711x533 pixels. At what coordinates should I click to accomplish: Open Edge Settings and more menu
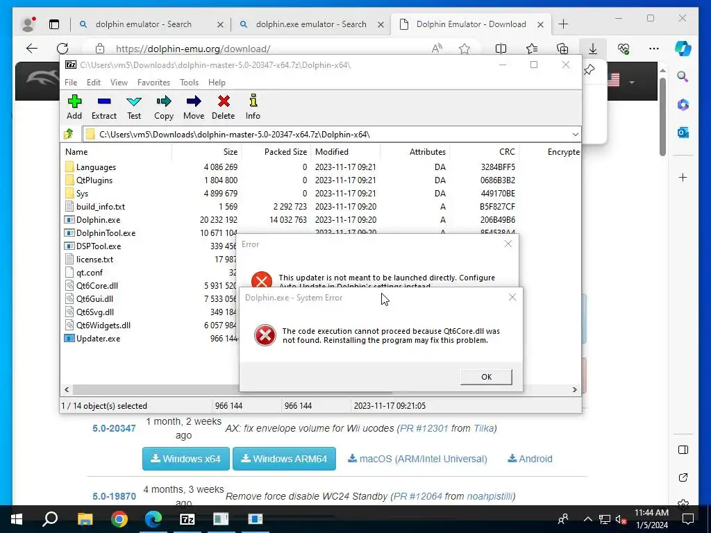coord(653,49)
